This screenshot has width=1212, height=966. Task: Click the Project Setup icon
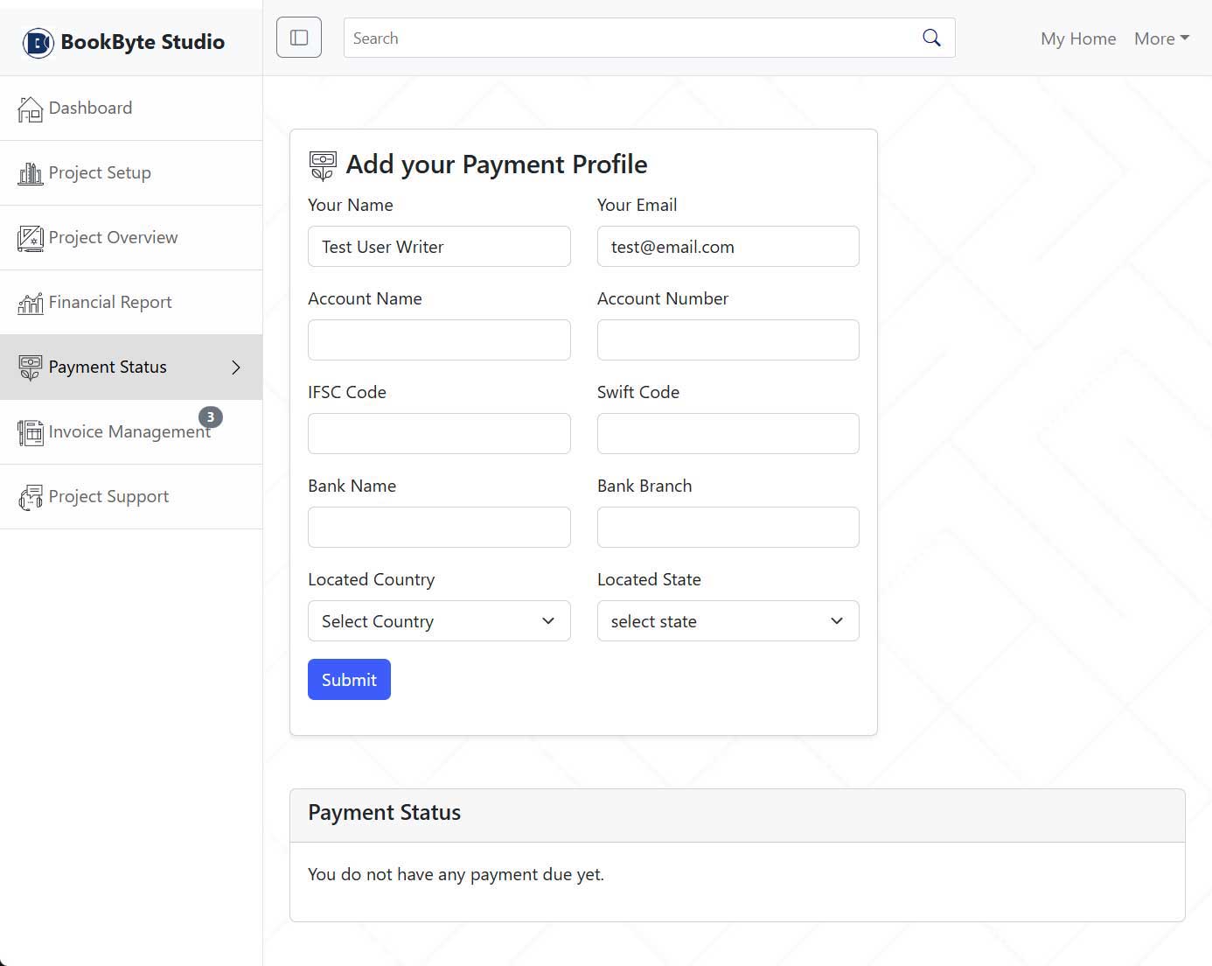(x=30, y=173)
